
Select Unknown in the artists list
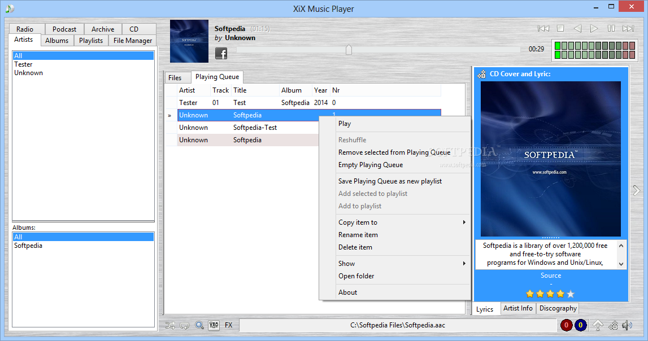[83, 73]
